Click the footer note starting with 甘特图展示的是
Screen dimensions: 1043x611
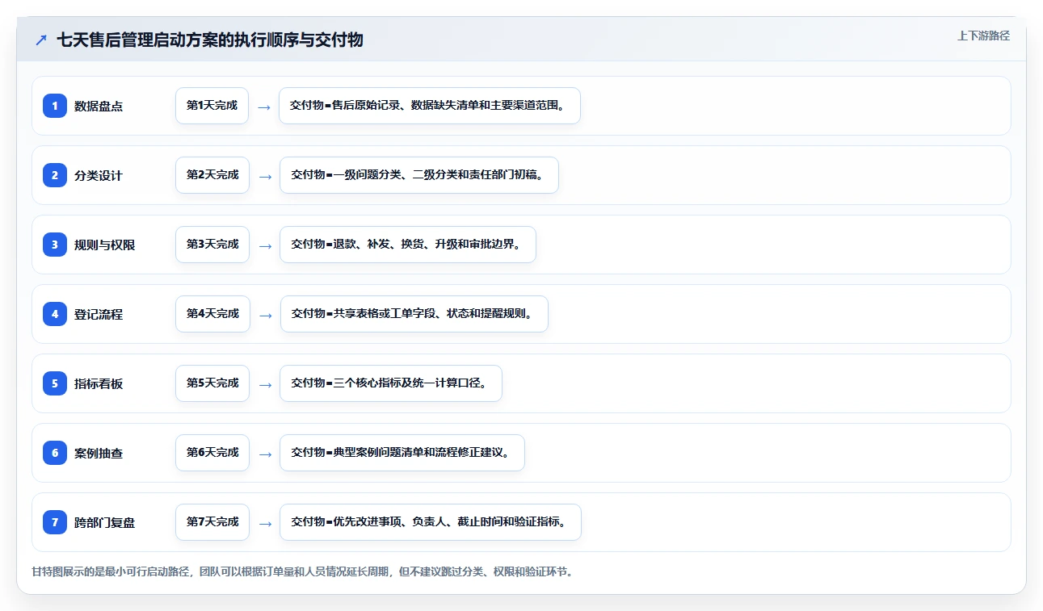coord(302,571)
